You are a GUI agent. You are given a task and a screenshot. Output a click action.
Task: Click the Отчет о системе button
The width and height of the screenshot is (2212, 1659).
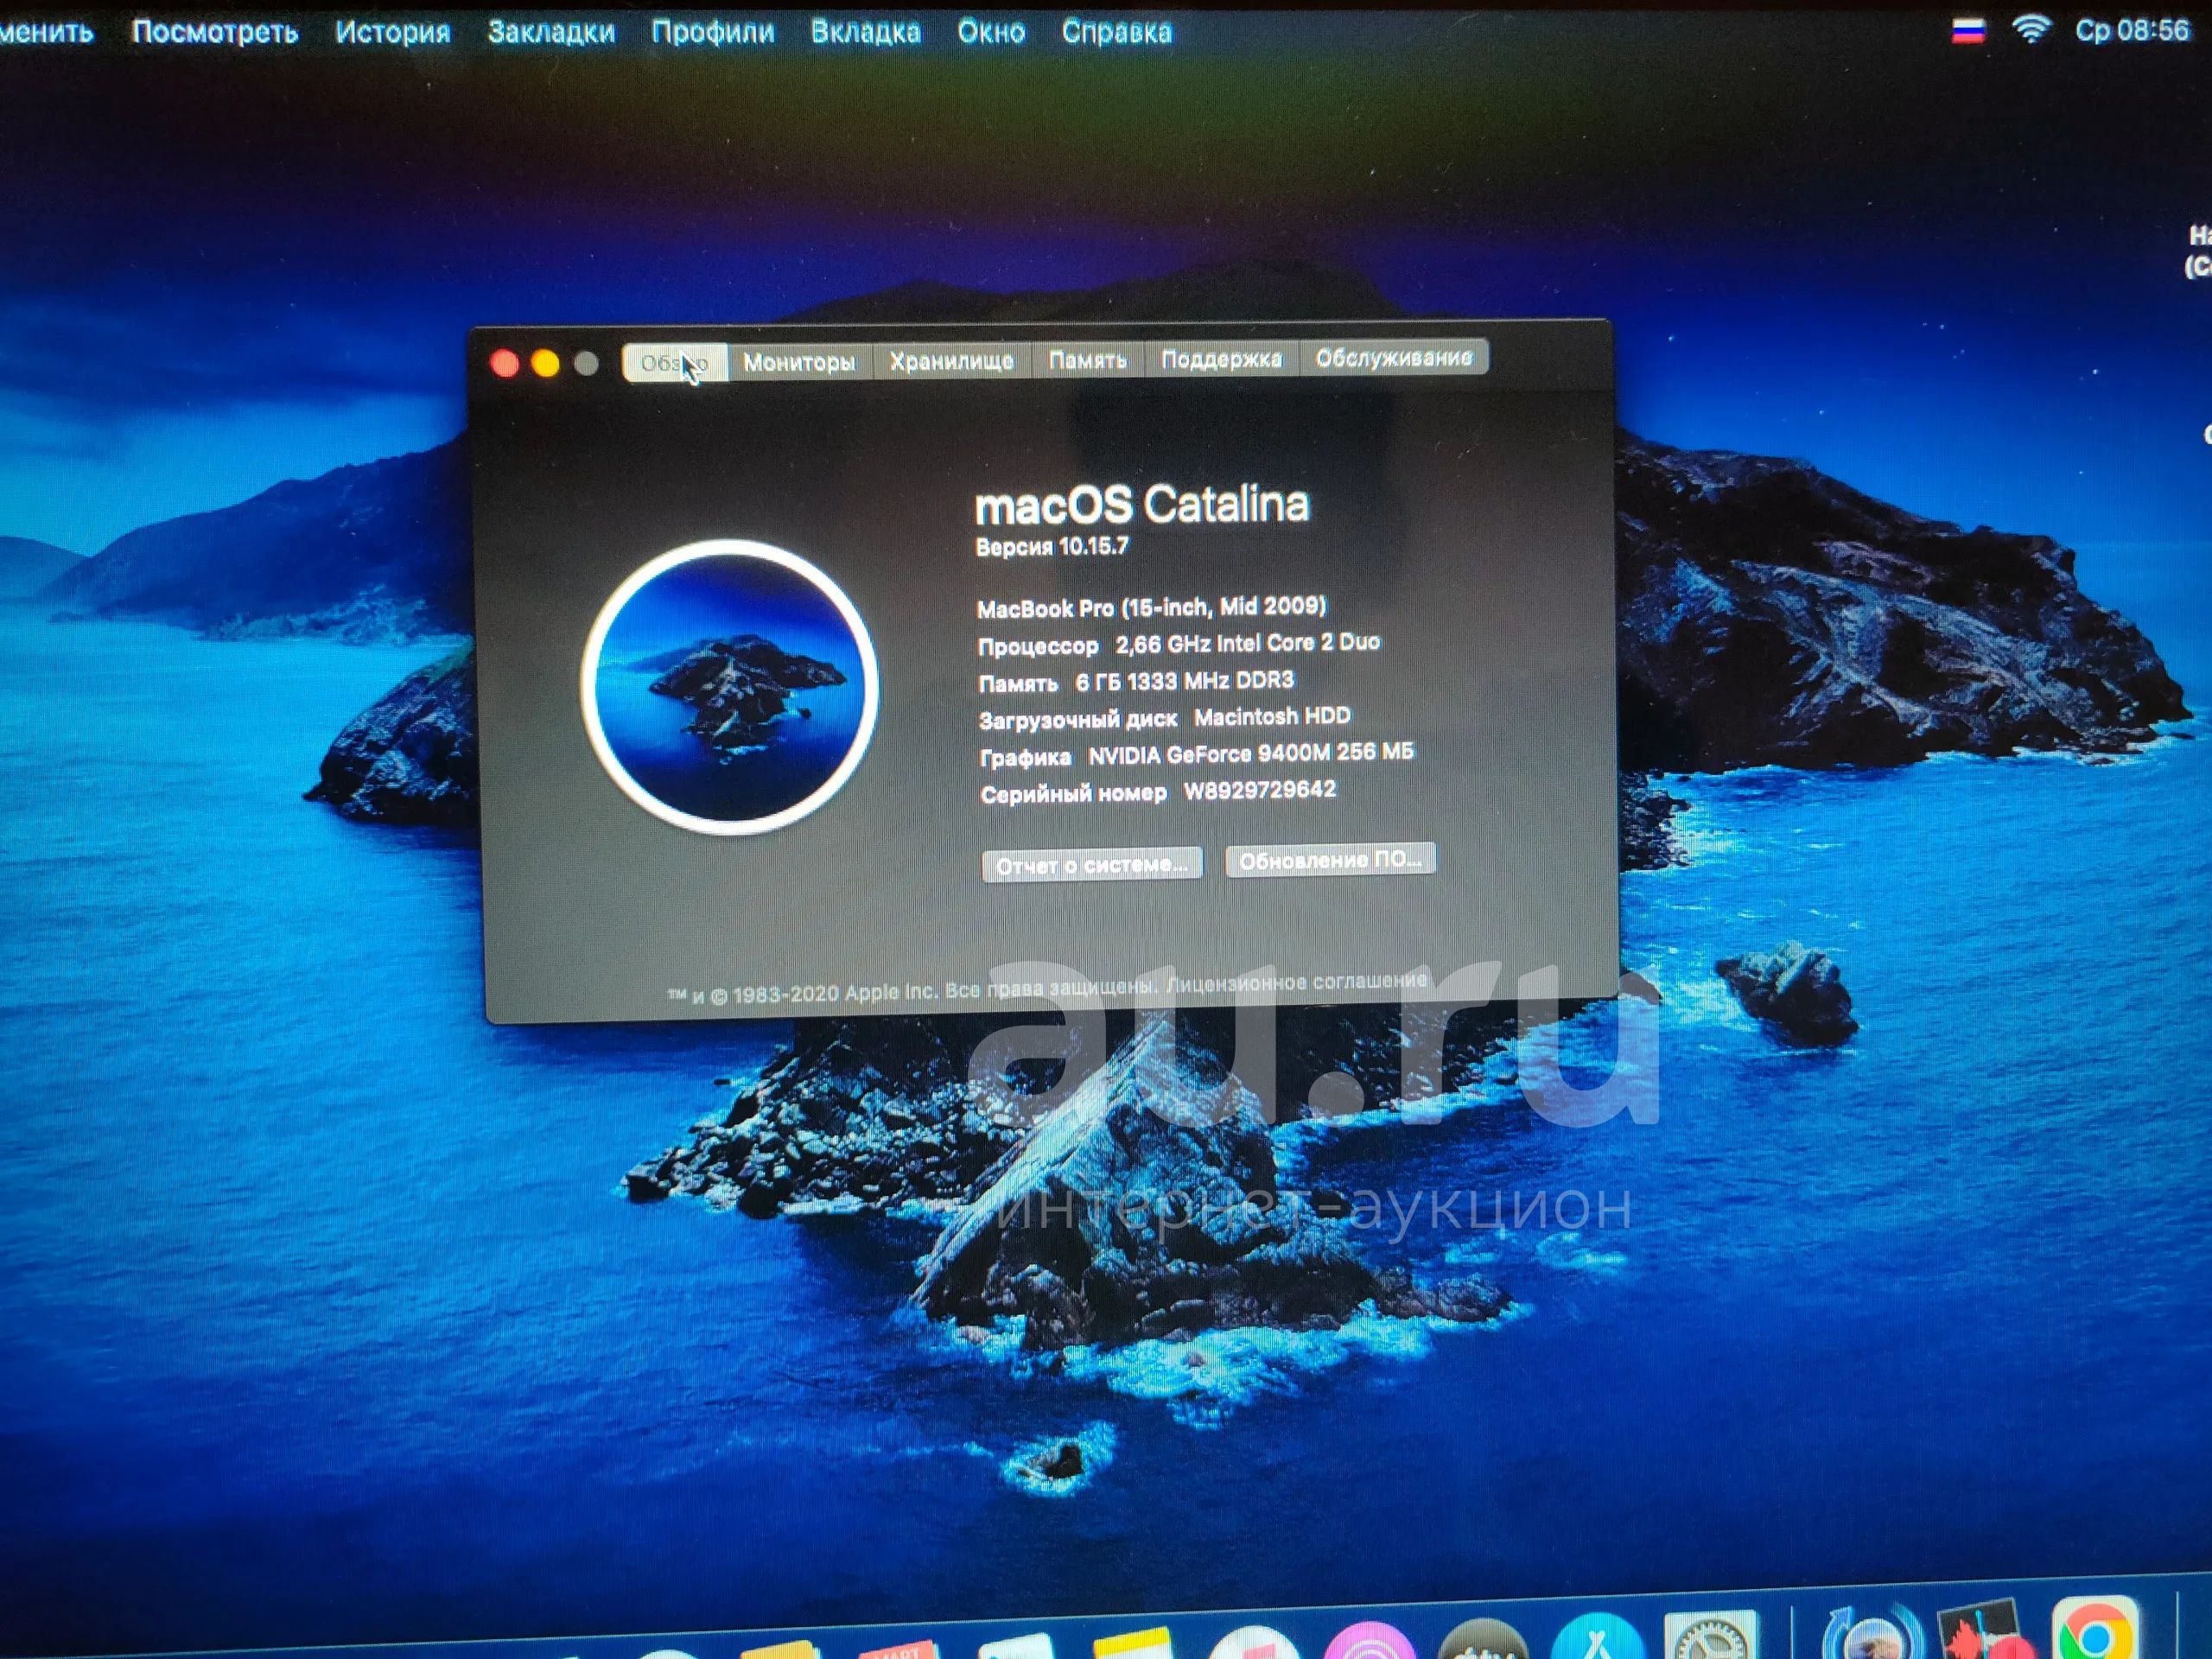(x=1092, y=865)
